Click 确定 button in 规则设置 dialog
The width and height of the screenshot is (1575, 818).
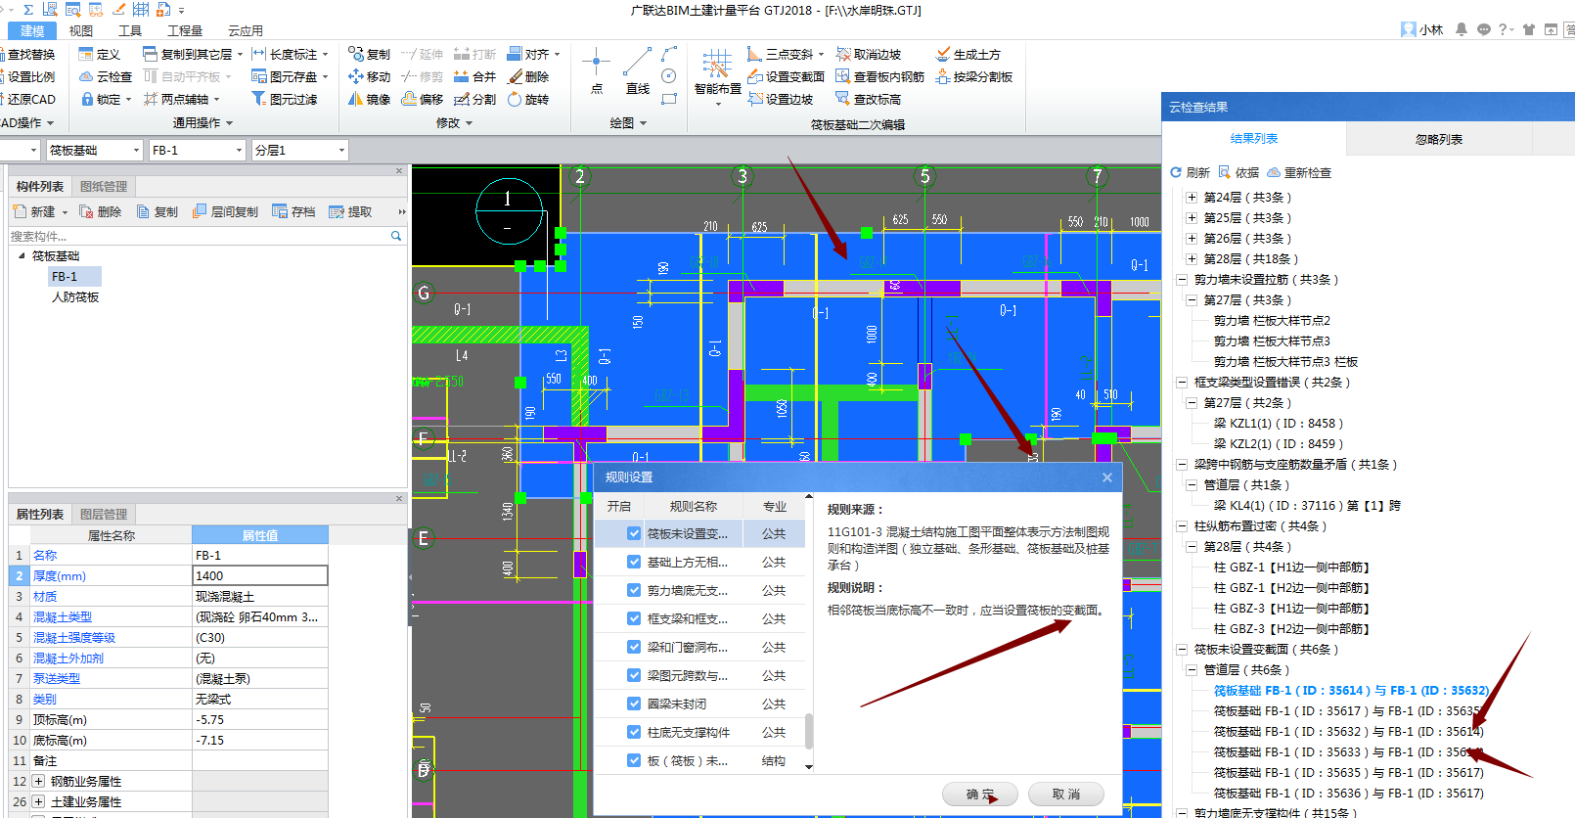click(980, 794)
